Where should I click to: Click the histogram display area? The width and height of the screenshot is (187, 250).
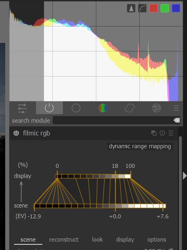pyautogui.click(x=96, y=51)
